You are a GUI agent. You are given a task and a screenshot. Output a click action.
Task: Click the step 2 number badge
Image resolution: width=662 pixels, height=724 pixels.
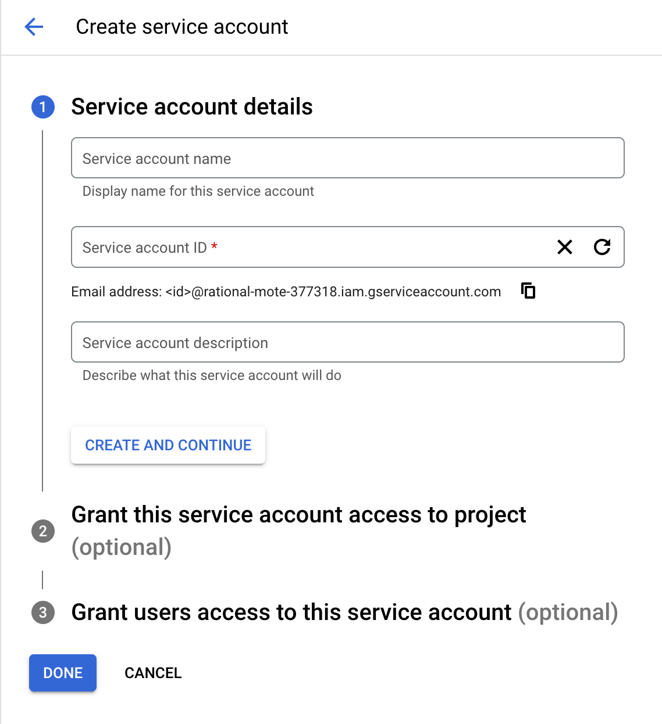pyautogui.click(x=43, y=531)
